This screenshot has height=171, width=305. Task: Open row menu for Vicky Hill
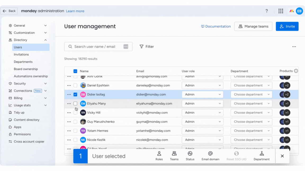pos(69,113)
